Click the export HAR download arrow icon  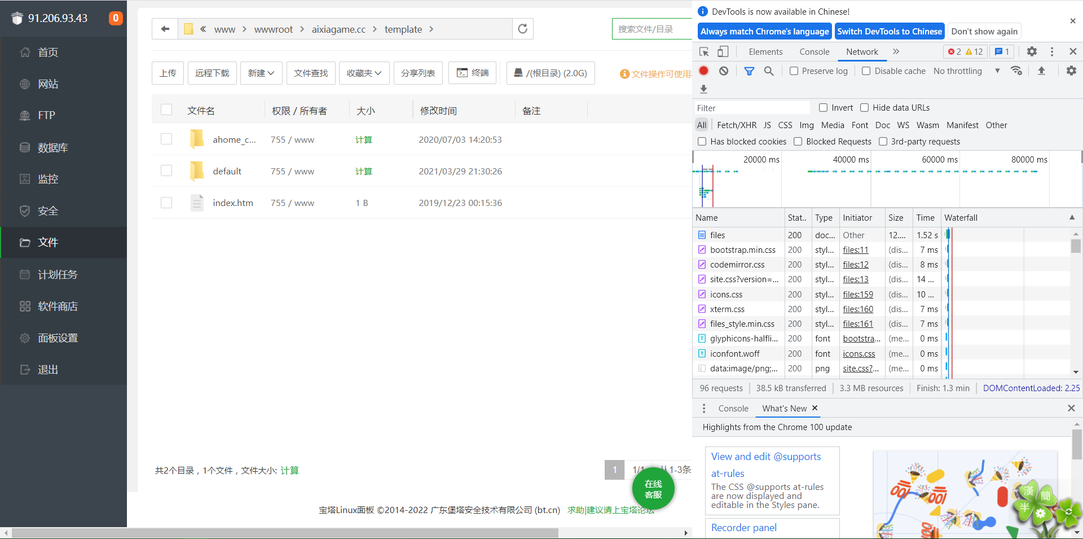tap(703, 89)
